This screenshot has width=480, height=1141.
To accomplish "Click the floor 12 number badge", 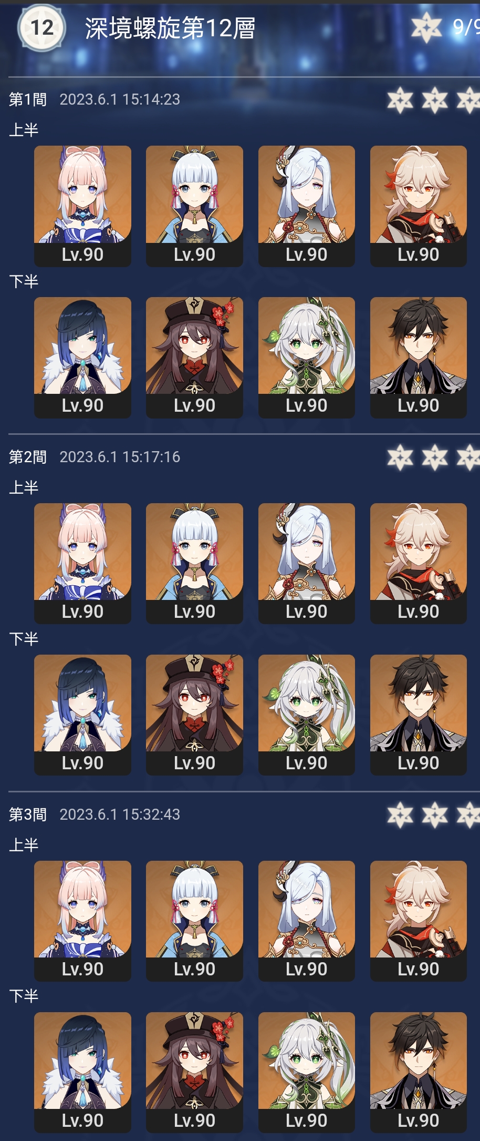I will pos(41,28).
